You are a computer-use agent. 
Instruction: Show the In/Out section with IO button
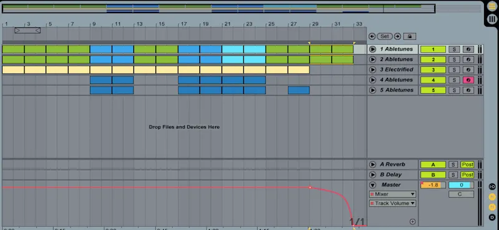point(492,186)
